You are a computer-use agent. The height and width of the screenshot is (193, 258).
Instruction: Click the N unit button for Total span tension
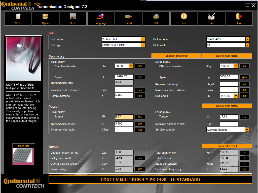coord(244,153)
